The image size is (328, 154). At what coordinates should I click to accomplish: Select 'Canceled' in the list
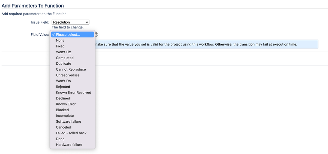(72, 127)
